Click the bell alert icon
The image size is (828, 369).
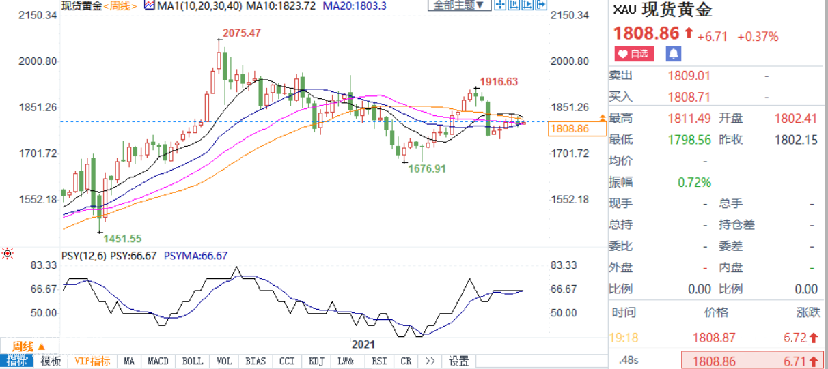[x=674, y=54]
